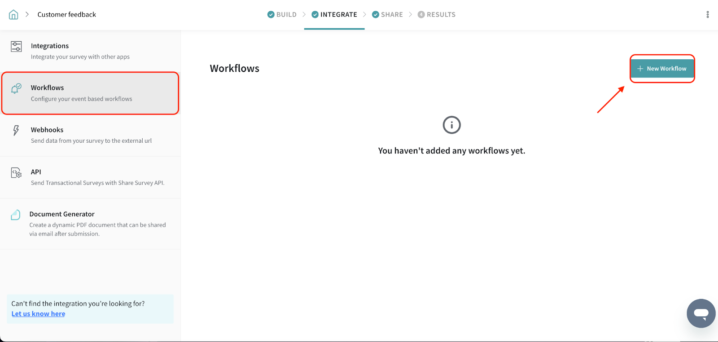The height and width of the screenshot is (342, 718).
Task: Click the Customer feedback breadcrumb title
Action: click(x=66, y=15)
